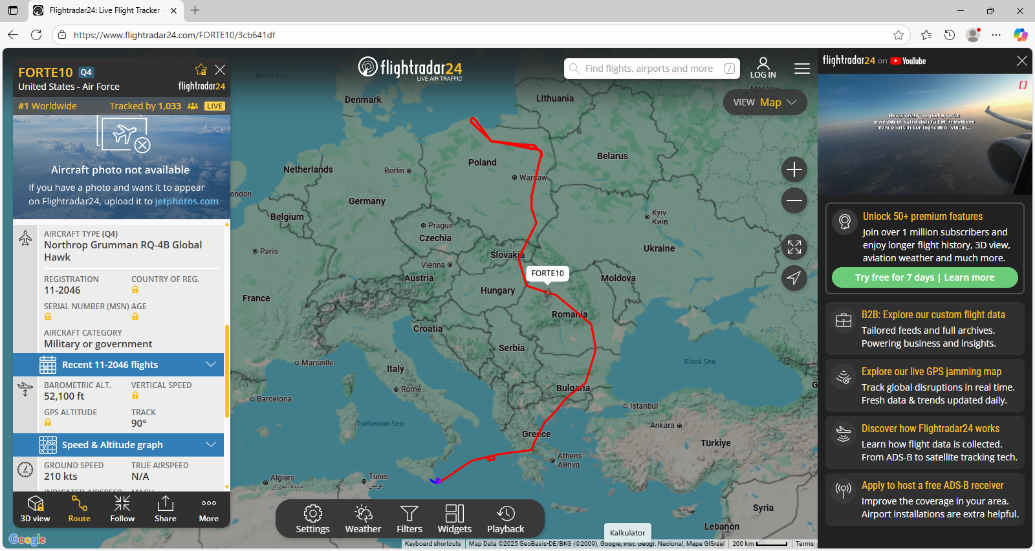Open browser profile menu

pyautogui.click(x=973, y=35)
